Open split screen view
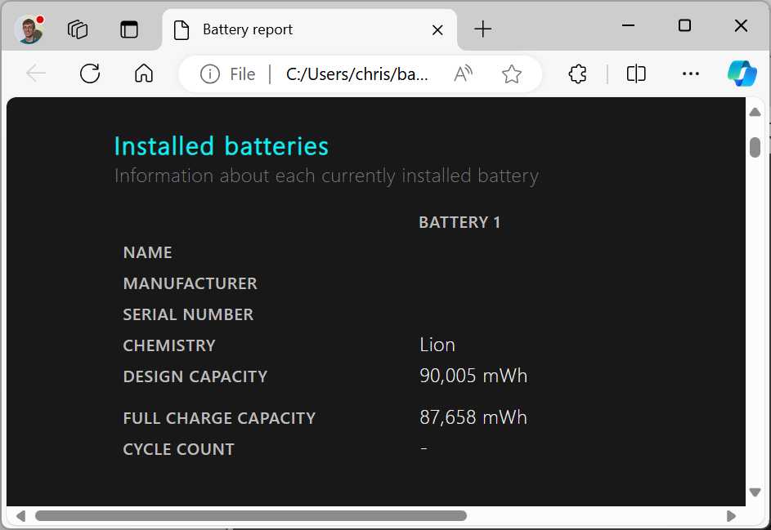The width and height of the screenshot is (771, 530). (x=636, y=73)
